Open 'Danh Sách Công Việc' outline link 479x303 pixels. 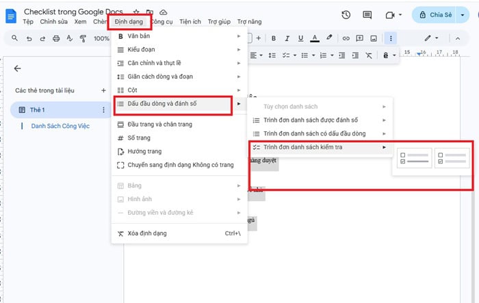click(x=60, y=126)
